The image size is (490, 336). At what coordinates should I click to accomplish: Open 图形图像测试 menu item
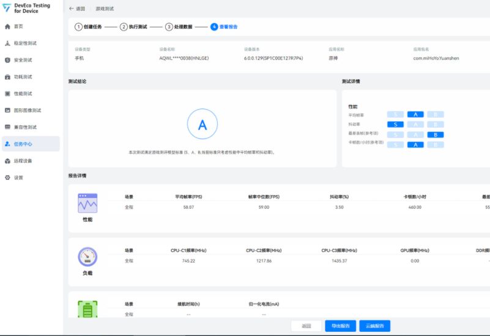(31, 110)
